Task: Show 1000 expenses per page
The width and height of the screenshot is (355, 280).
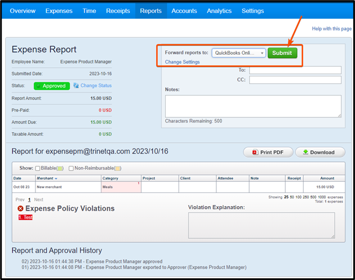Action: click(x=322, y=197)
